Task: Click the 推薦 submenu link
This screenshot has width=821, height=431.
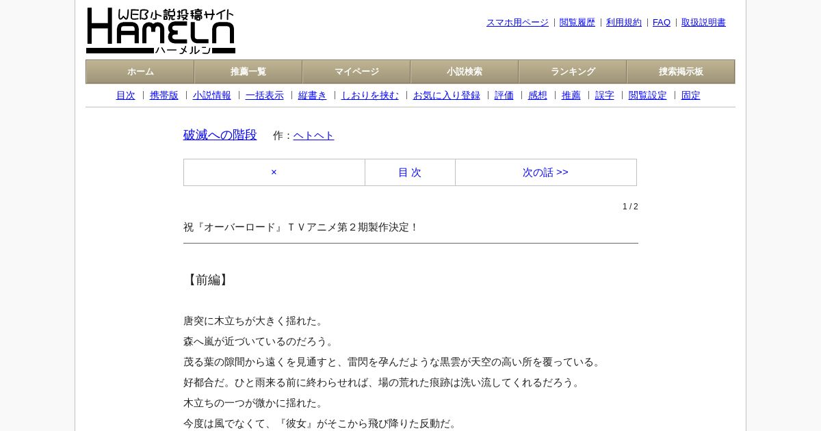Action: pyautogui.click(x=571, y=96)
